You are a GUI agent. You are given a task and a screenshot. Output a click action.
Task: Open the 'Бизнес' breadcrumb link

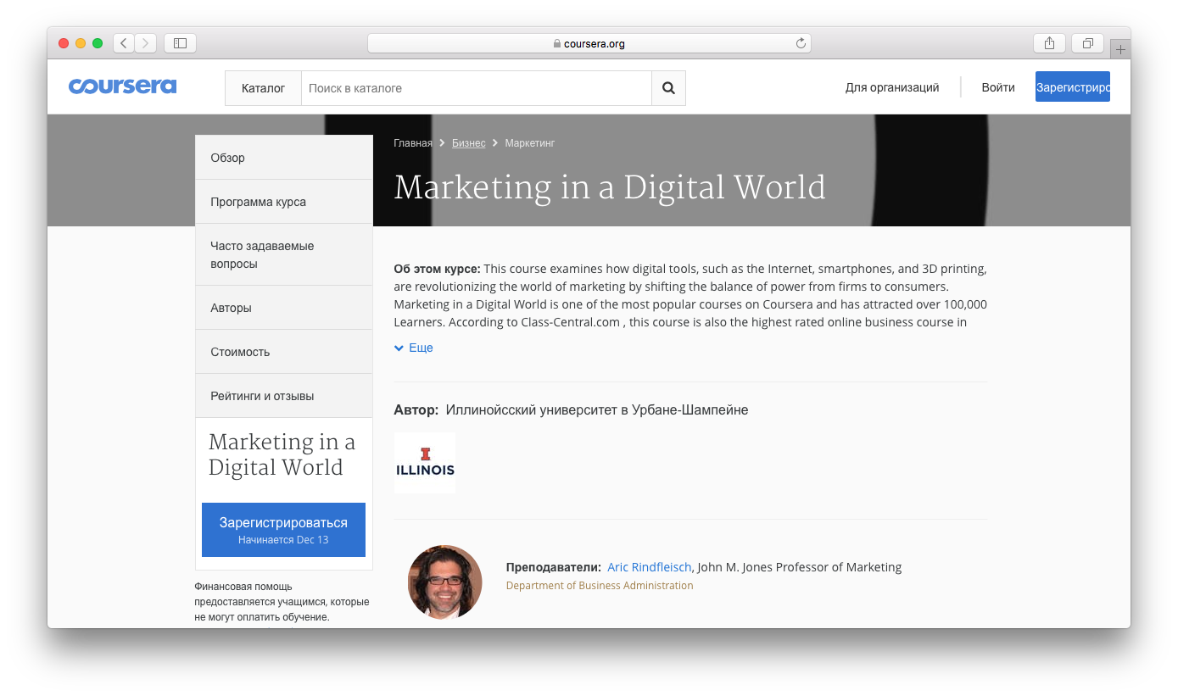click(x=469, y=143)
